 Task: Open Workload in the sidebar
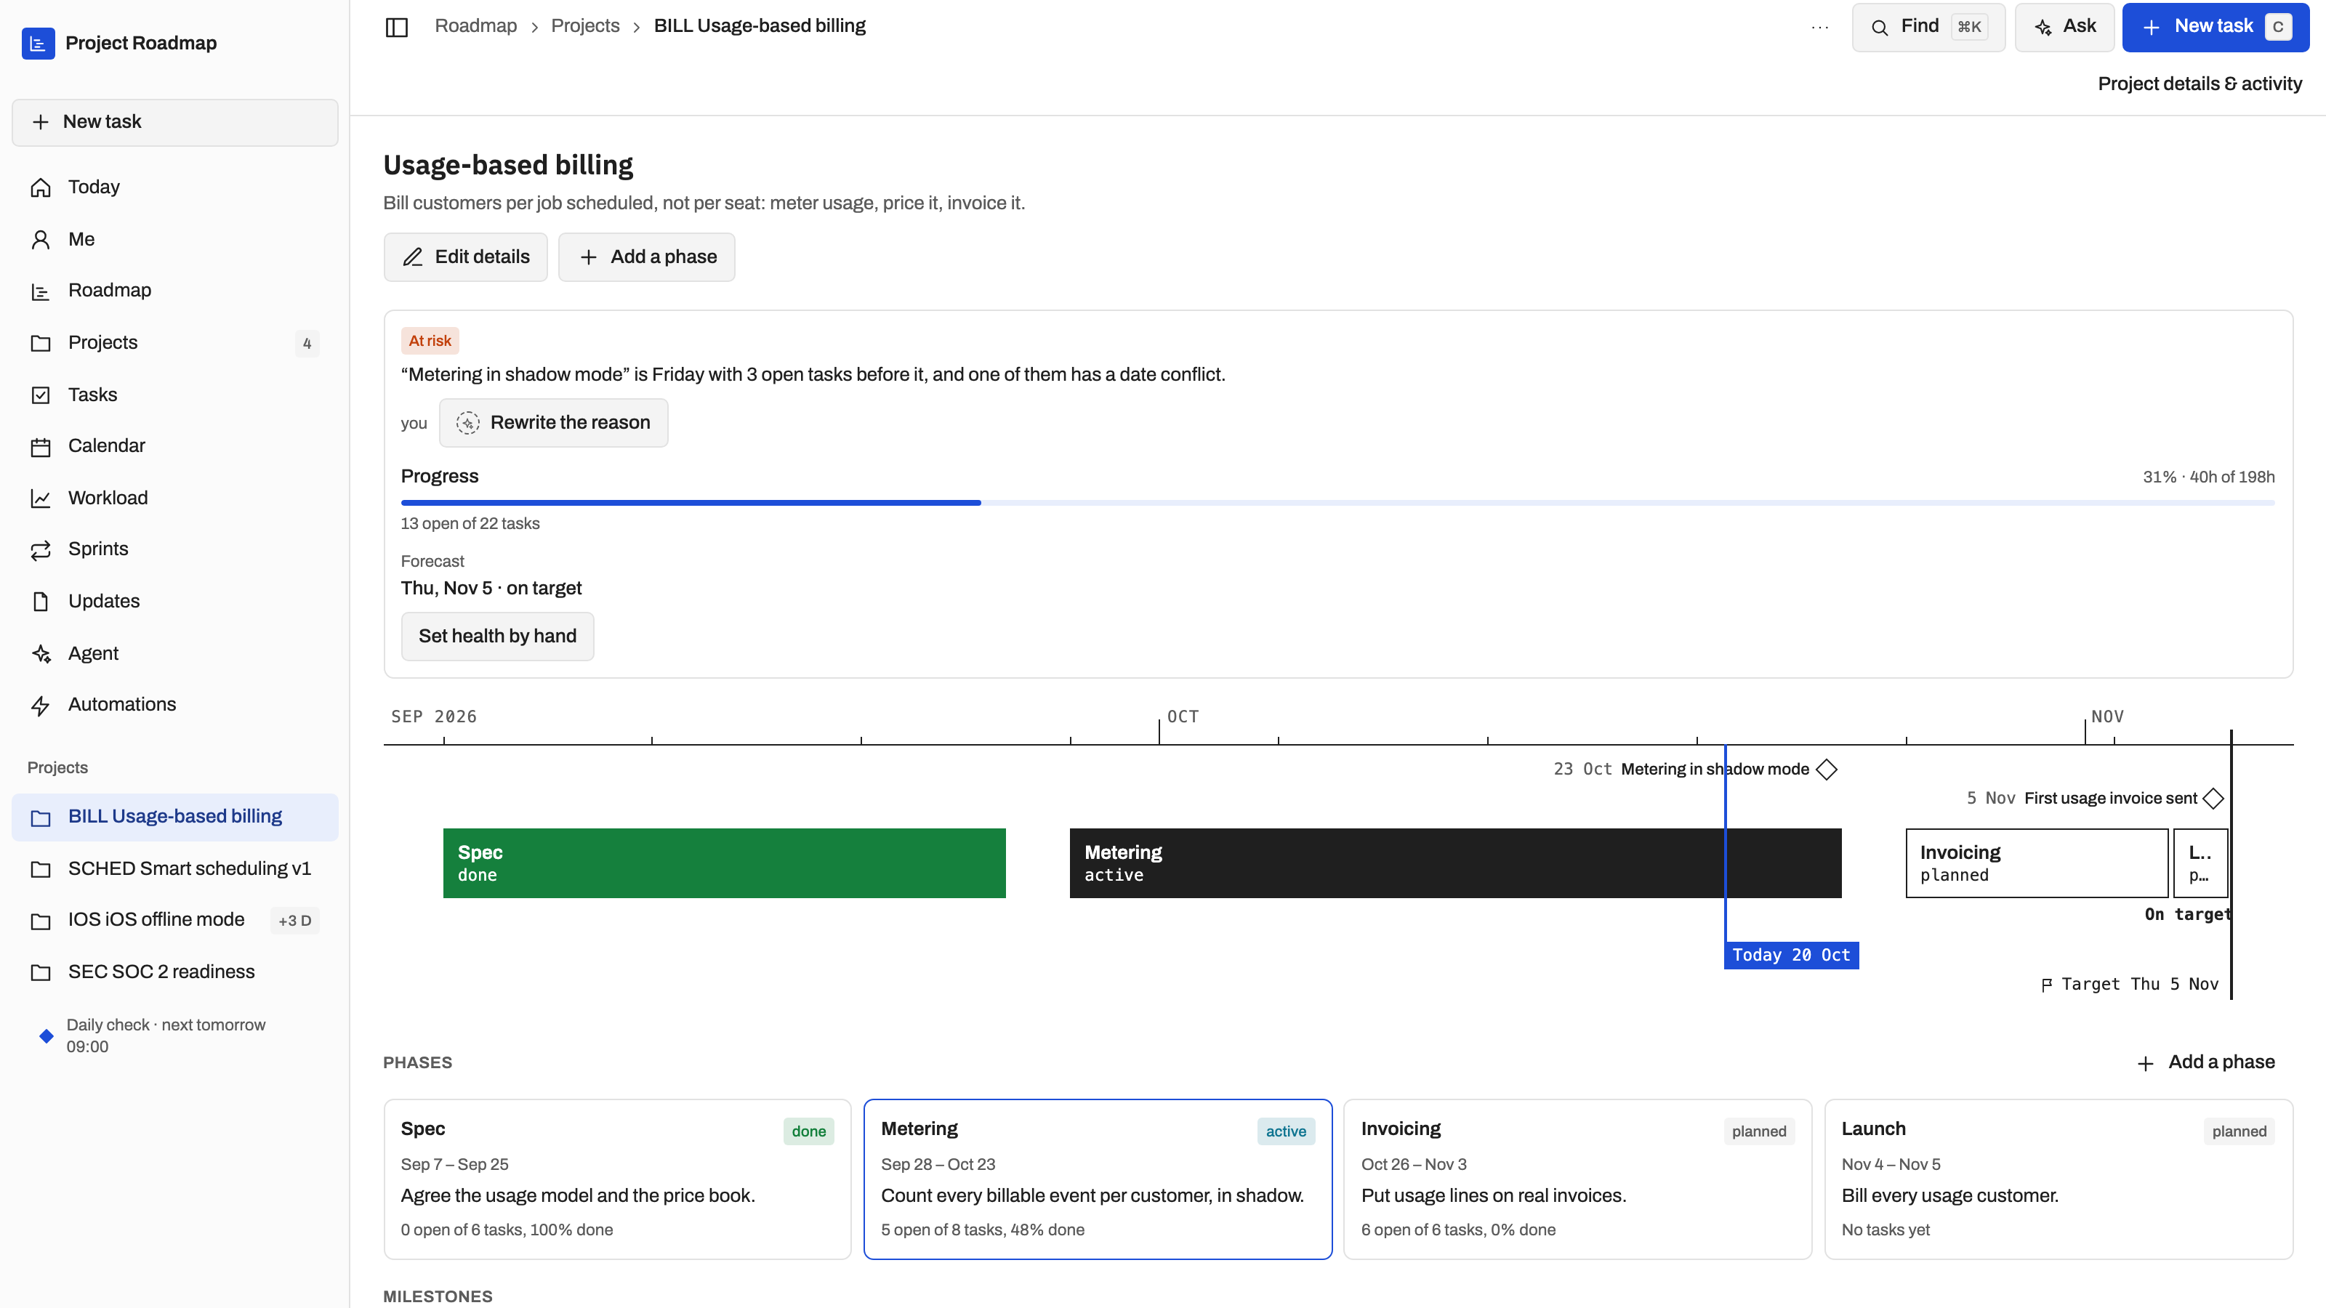[x=175, y=498]
